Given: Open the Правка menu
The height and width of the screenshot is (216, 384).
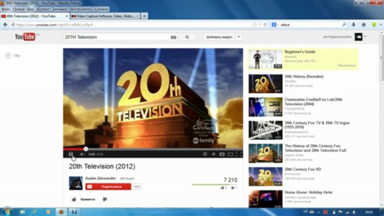Looking at the screenshot, I should coord(19,9).
